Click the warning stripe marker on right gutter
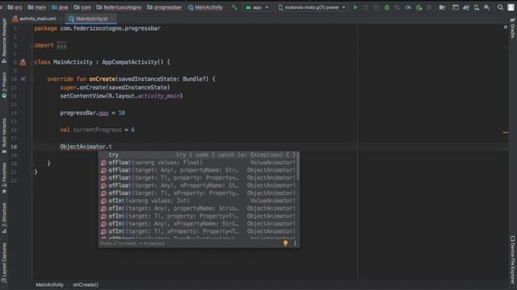Image resolution: width=517 pixels, height=290 pixels. (x=506, y=132)
